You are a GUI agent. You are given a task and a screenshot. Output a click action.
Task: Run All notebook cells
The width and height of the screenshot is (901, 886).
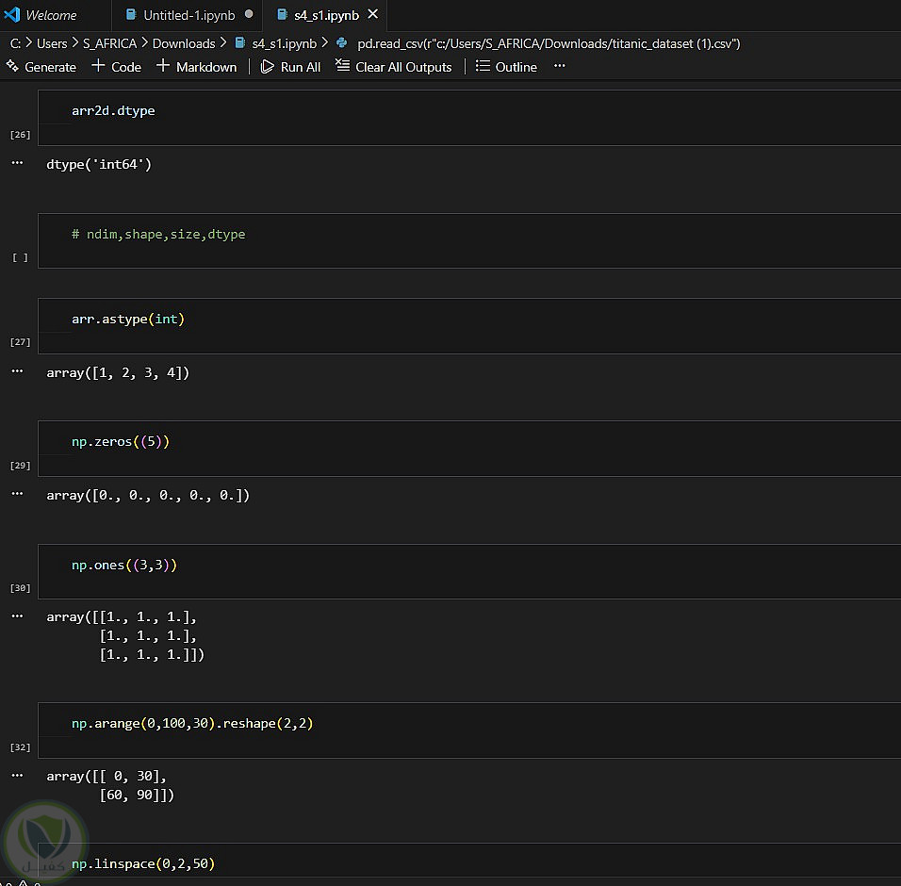tap(290, 67)
